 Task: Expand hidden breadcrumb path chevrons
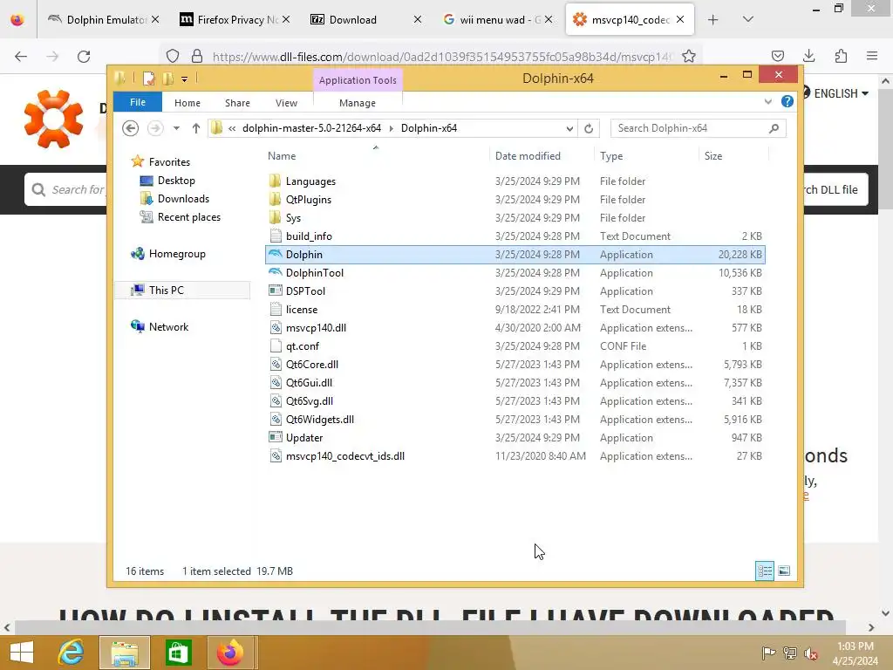pyautogui.click(x=232, y=128)
